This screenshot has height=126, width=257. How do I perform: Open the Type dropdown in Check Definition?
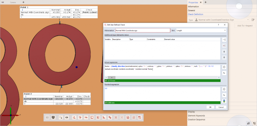coord(222,20)
